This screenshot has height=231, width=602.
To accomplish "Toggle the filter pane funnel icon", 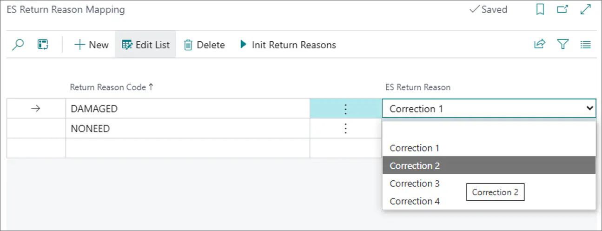I will pos(563,45).
